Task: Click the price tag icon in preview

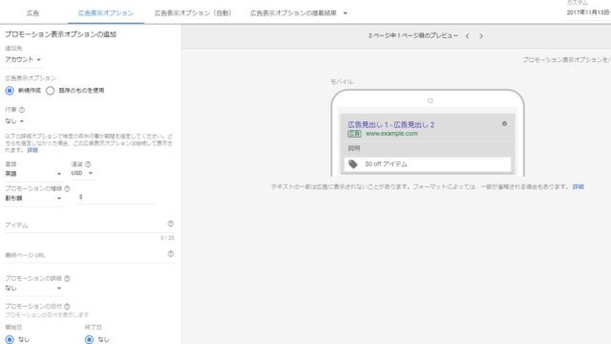Action: coord(353,164)
